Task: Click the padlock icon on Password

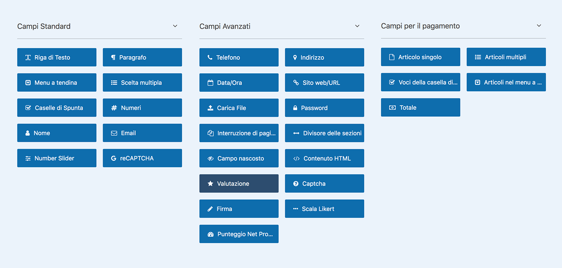Action: (295, 108)
